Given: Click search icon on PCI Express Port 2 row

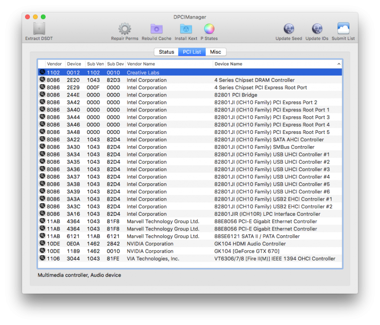Looking at the screenshot, I should 43,102.
